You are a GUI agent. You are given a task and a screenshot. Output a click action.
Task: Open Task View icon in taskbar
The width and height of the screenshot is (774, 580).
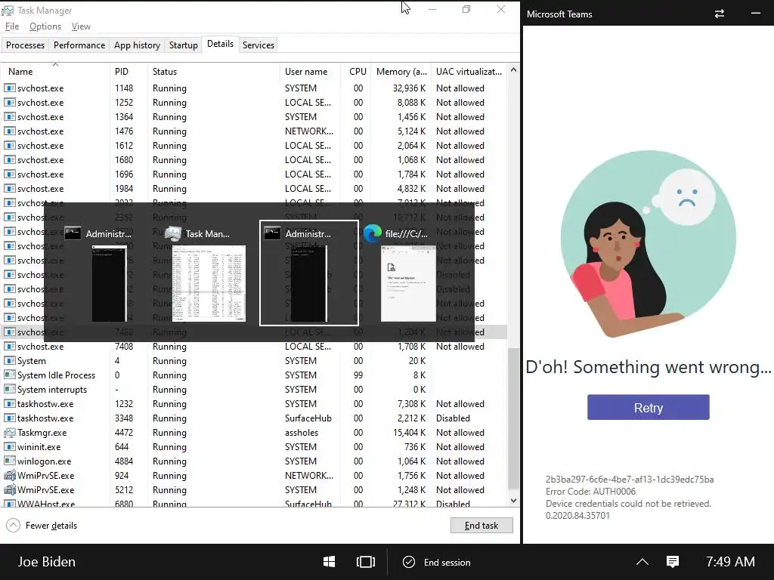point(366,562)
